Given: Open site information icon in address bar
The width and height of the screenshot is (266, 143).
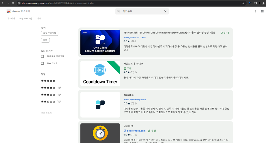Looking at the screenshot, I should [19, 3].
